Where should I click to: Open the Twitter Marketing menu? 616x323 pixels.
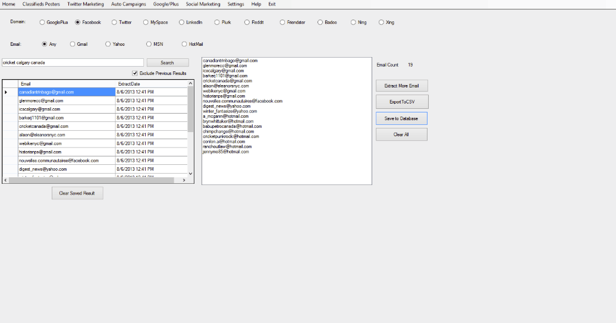[85, 4]
